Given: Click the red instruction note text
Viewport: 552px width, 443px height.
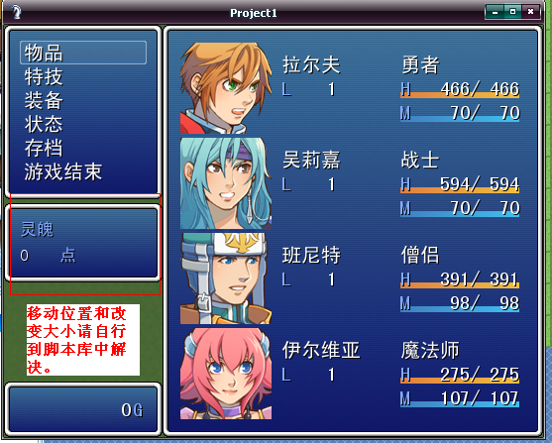Looking at the screenshot, I should click(x=76, y=340).
